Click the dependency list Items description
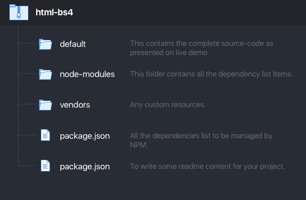Image resolution: width=306 pixels, height=200 pixels. coord(211,74)
